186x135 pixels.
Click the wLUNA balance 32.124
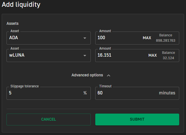168,58
